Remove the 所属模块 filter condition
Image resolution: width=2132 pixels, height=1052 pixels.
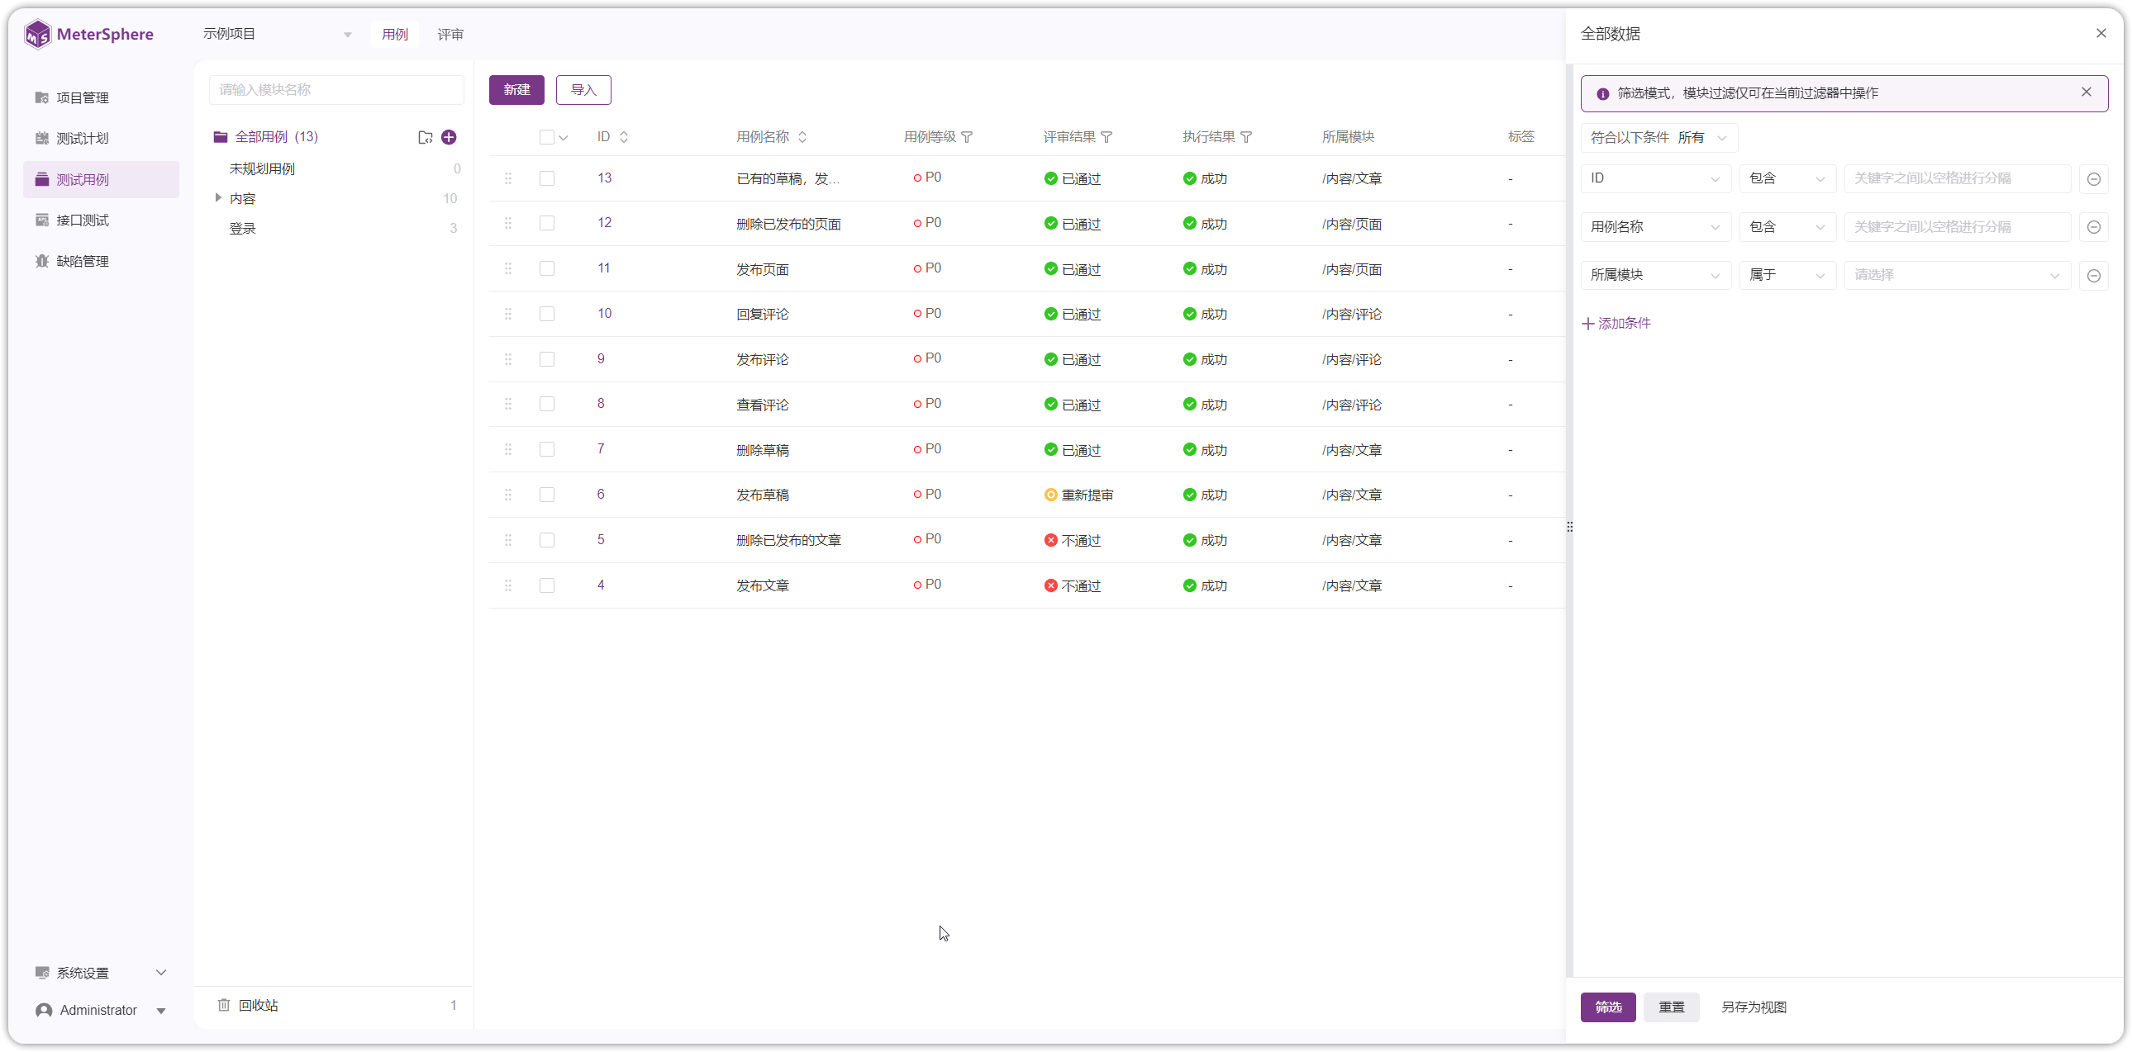[2094, 276]
